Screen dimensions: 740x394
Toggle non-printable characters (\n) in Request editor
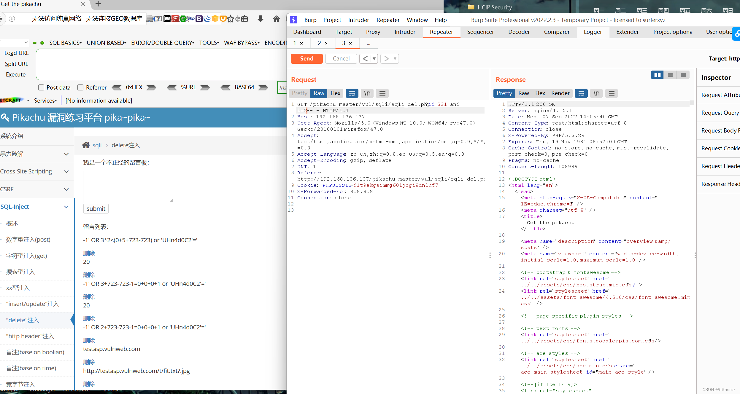pos(367,93)
